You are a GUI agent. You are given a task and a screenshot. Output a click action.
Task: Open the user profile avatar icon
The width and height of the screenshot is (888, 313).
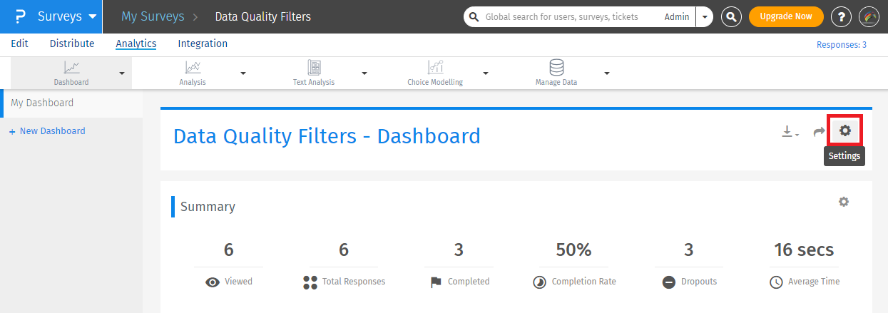click(x=868, y=16)
